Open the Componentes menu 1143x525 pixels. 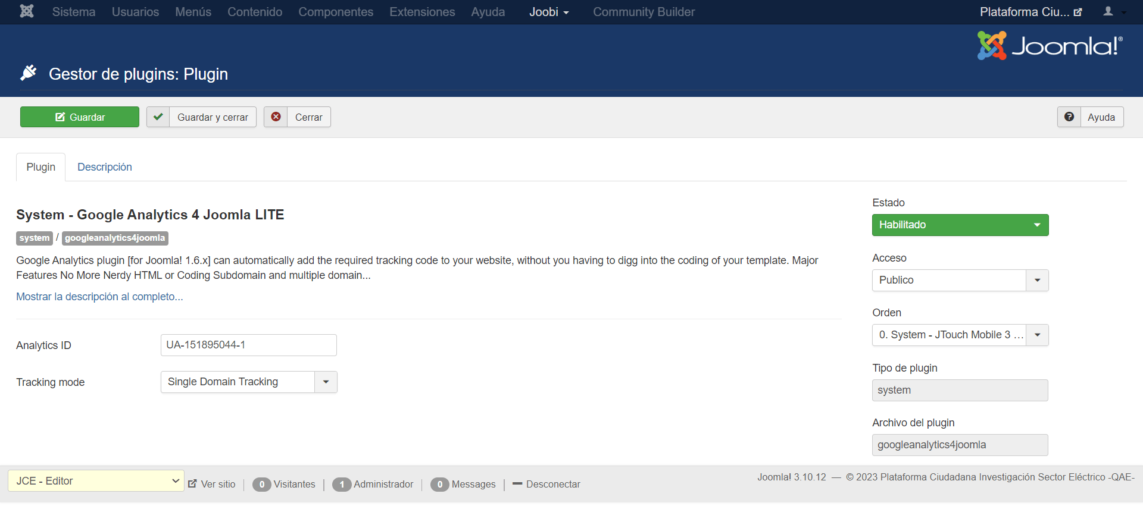coord(336,12)
